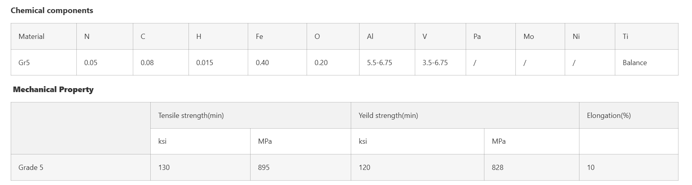Click the elongation value 10 cell
Image resolution: width=692 pixels, height=185 pixels.
pyautogui.click(x=591, y=168)
